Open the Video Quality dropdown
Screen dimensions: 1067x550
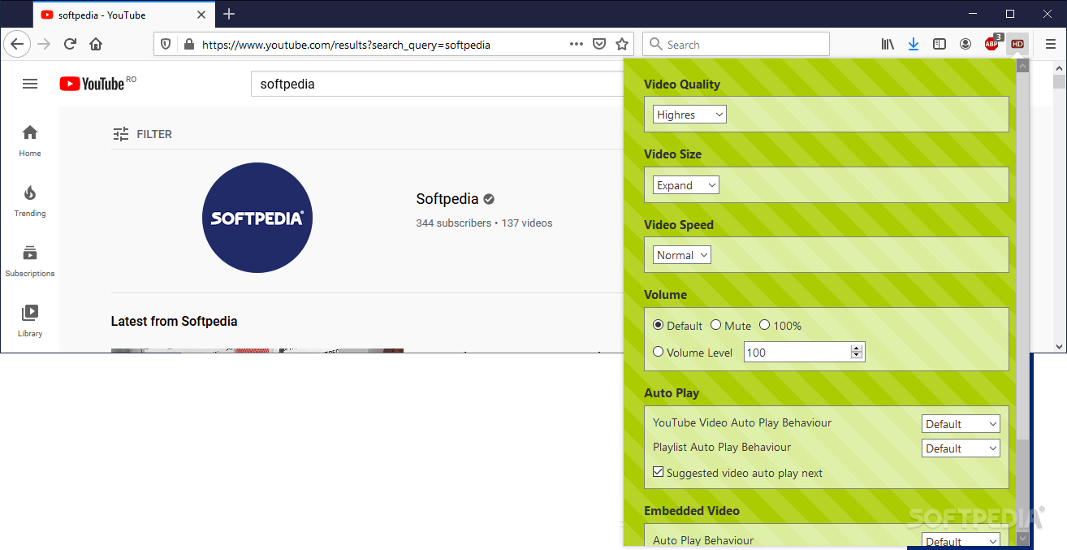coord(689,114)
